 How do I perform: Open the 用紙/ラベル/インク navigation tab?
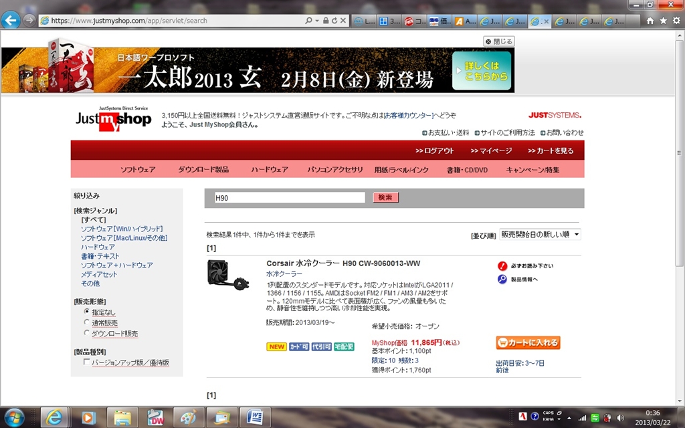(x=401, y=169)
